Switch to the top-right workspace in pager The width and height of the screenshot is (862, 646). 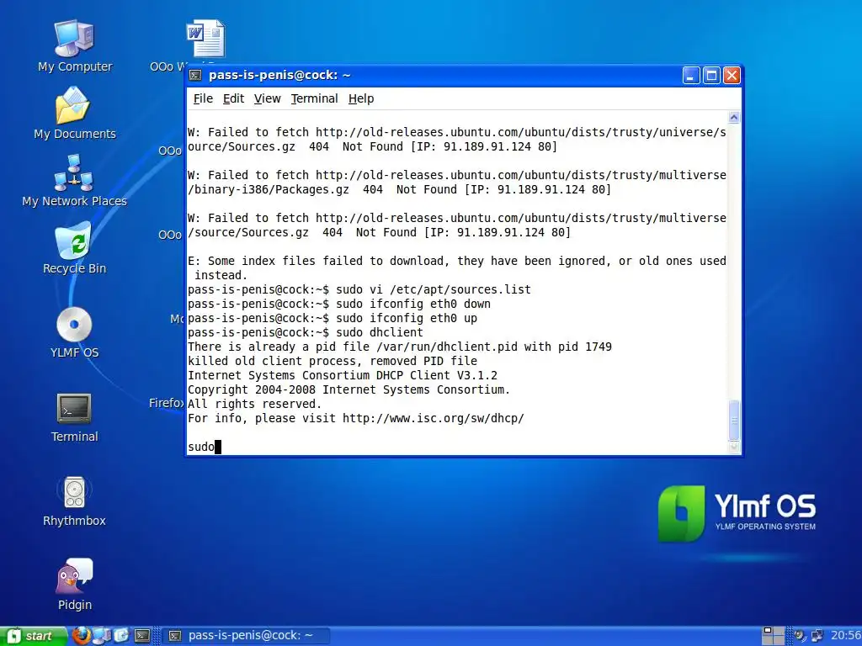(779, 630)
